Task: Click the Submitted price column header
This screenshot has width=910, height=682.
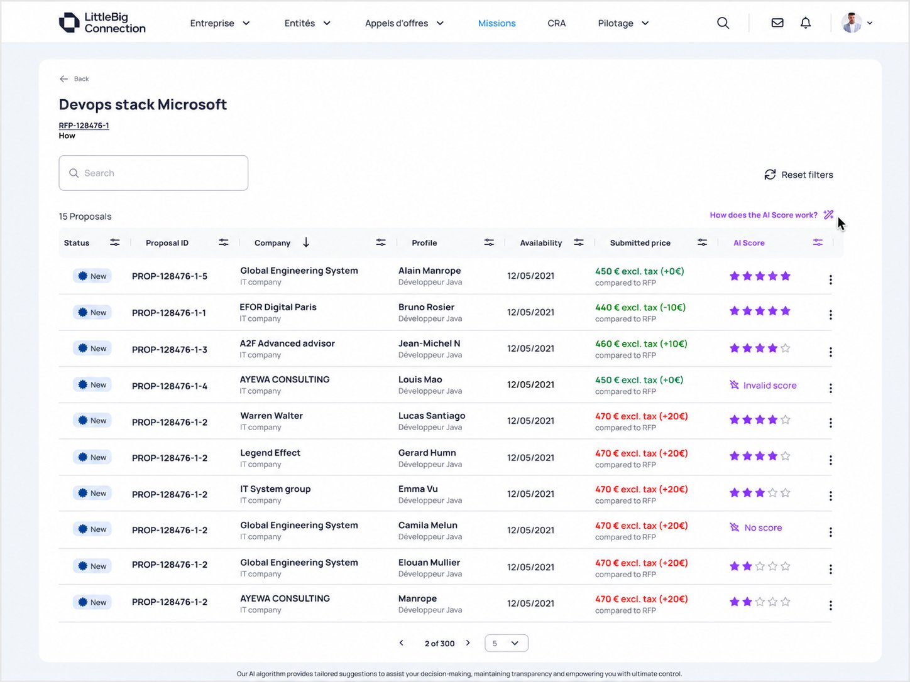Action: point(640,243)
